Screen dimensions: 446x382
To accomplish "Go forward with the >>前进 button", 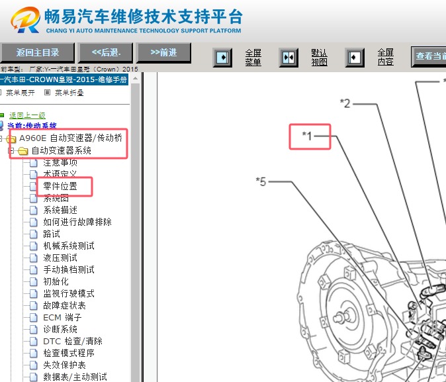I will pos(164,53).
